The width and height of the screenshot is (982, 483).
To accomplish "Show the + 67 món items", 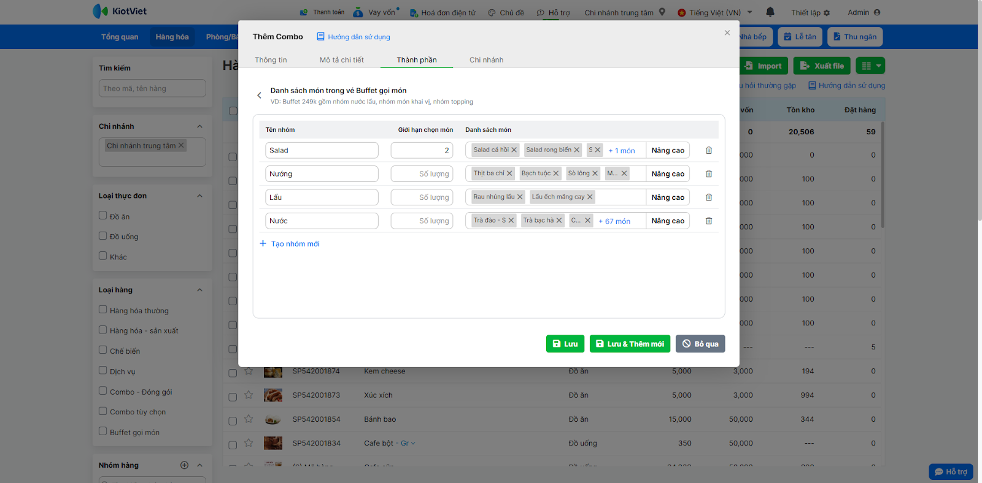I will (x=614, y=221).
